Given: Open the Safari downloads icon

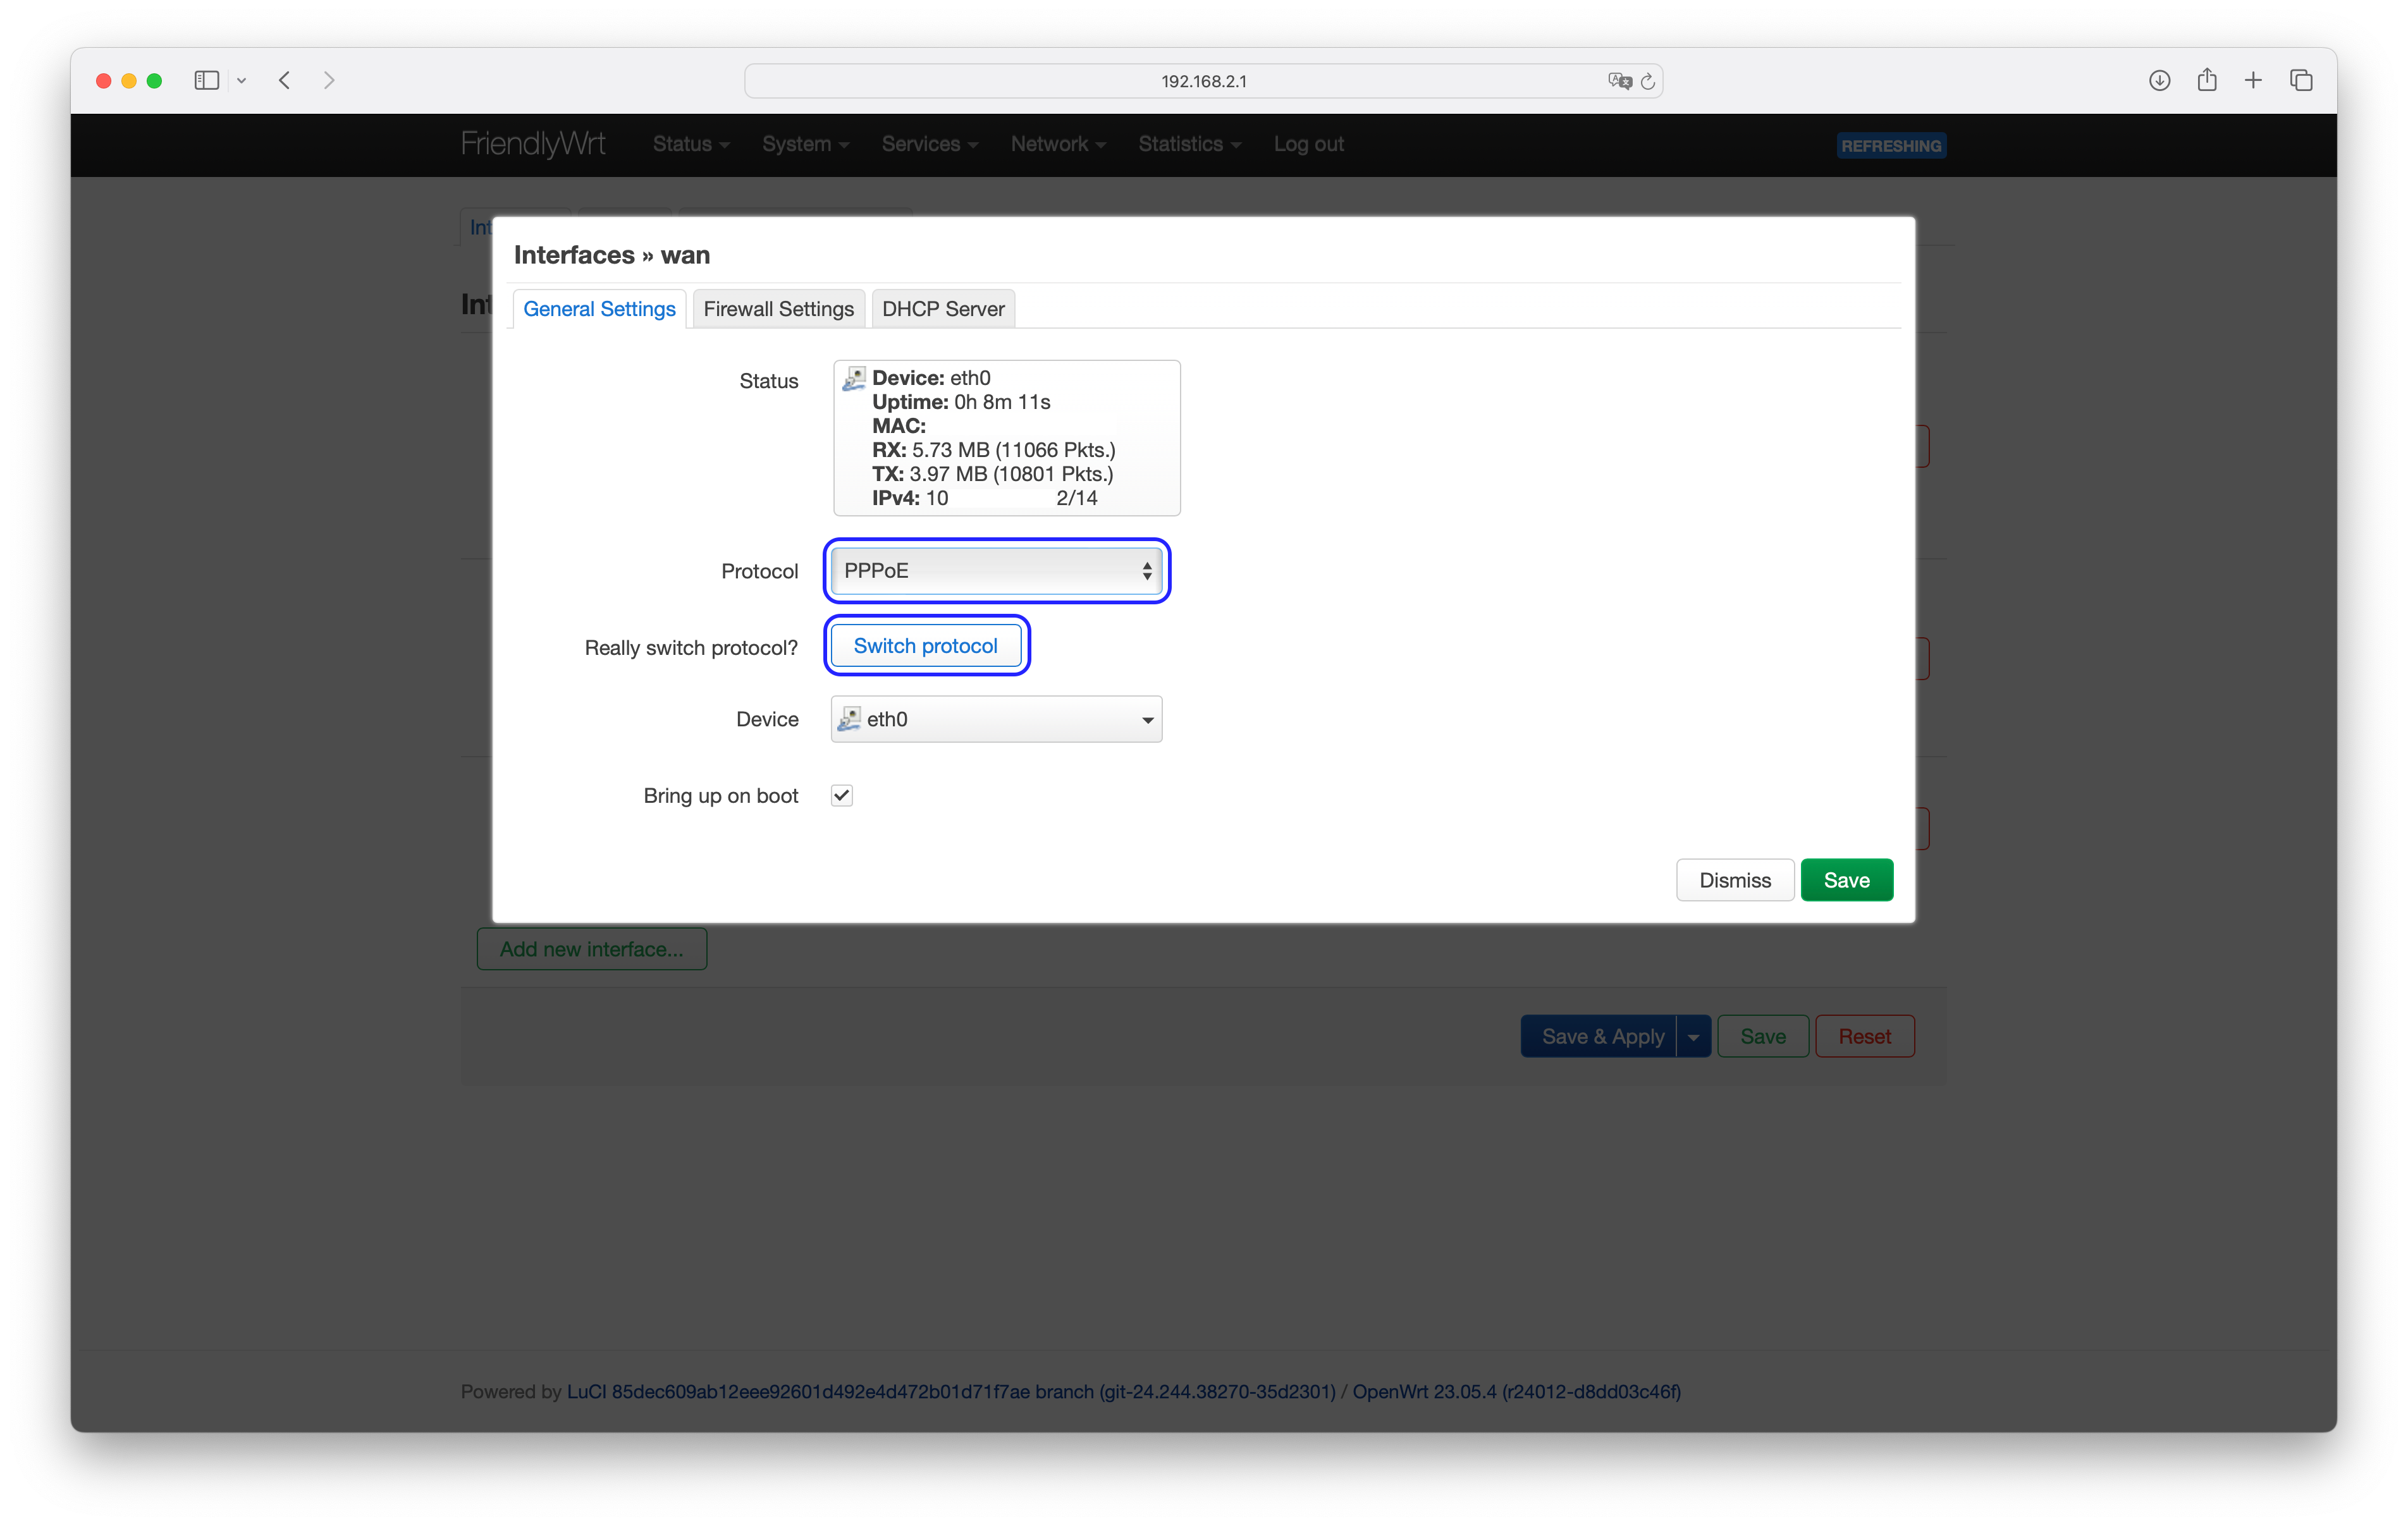Looking at the screenshot, I should pos(2159,80).
